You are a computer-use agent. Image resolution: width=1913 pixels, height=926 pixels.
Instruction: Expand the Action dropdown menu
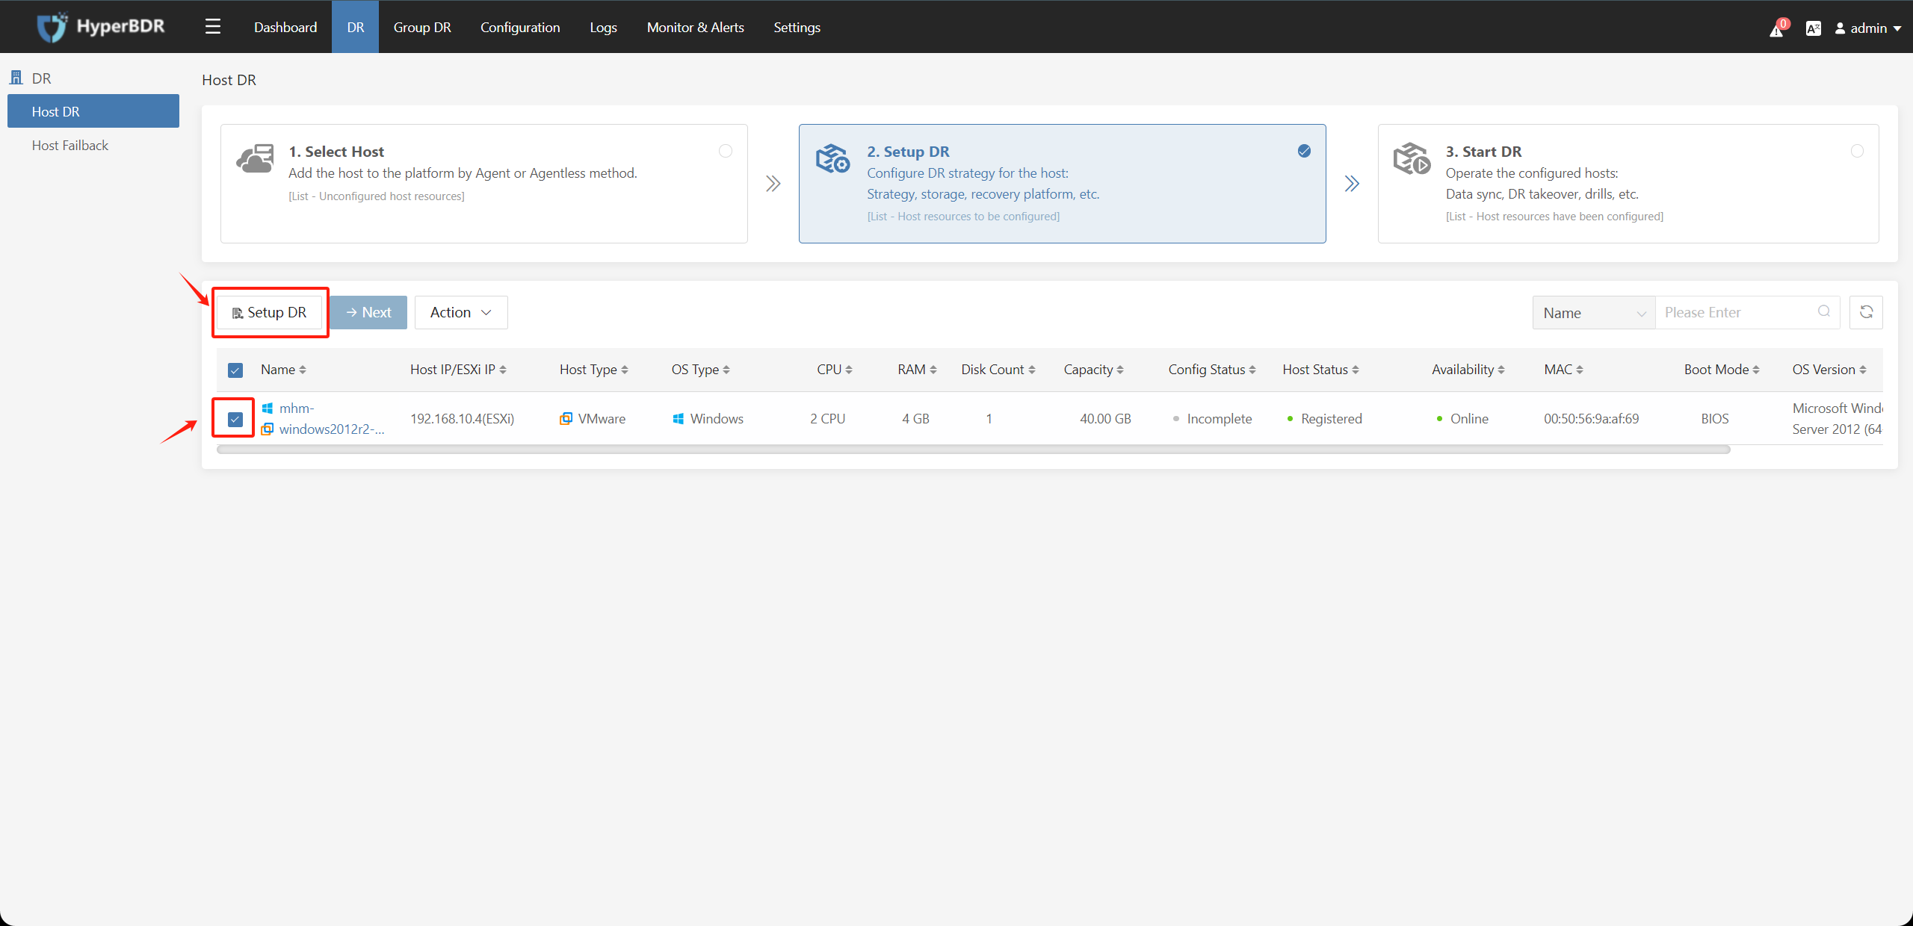pos(460,312)
